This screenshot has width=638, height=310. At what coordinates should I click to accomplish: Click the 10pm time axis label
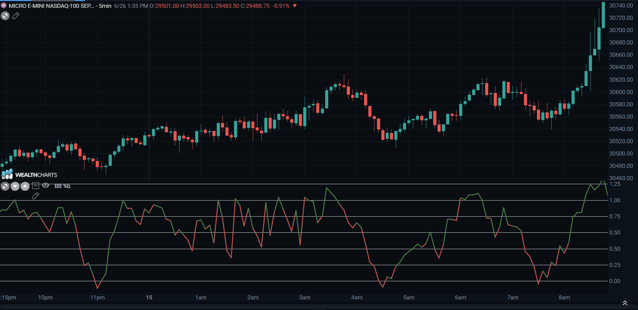pos(45,297)
